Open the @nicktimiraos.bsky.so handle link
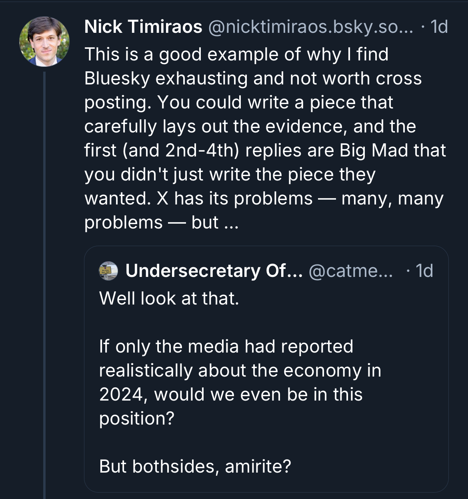Viewport: 468px width, 499px height. [x=310, y=27]
